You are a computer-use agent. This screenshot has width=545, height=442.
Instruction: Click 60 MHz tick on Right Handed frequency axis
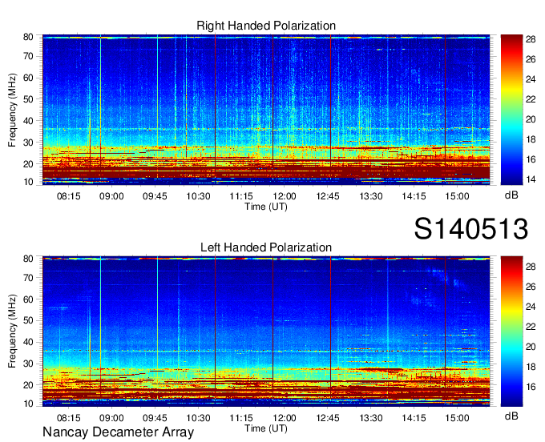click(x=28, y=78)
